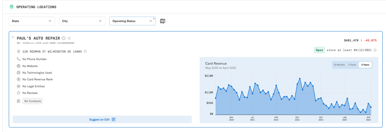Click the No Legal Entities text

tap(34, 86)
